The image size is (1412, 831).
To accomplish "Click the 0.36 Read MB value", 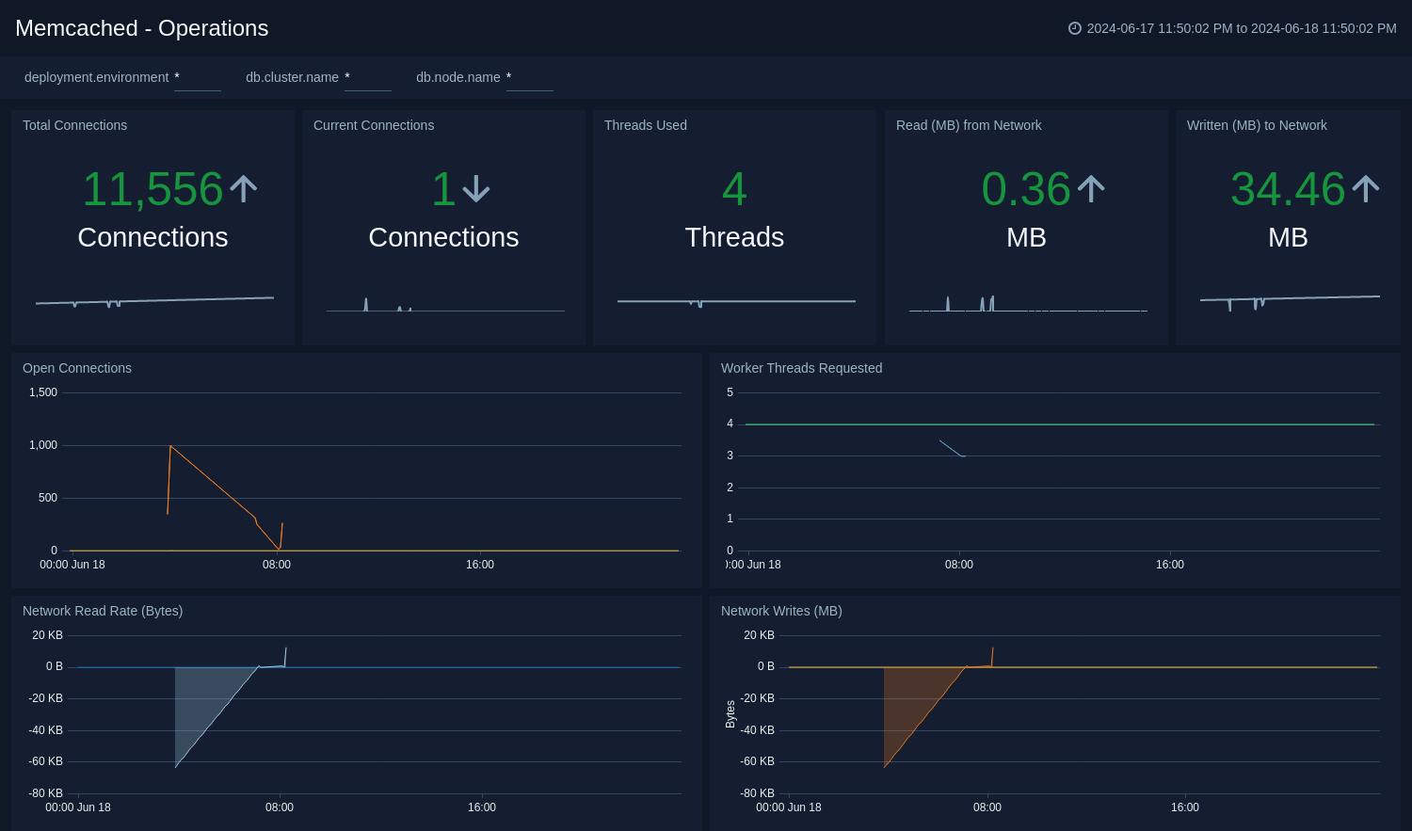I will click(x=1026, y=189).
